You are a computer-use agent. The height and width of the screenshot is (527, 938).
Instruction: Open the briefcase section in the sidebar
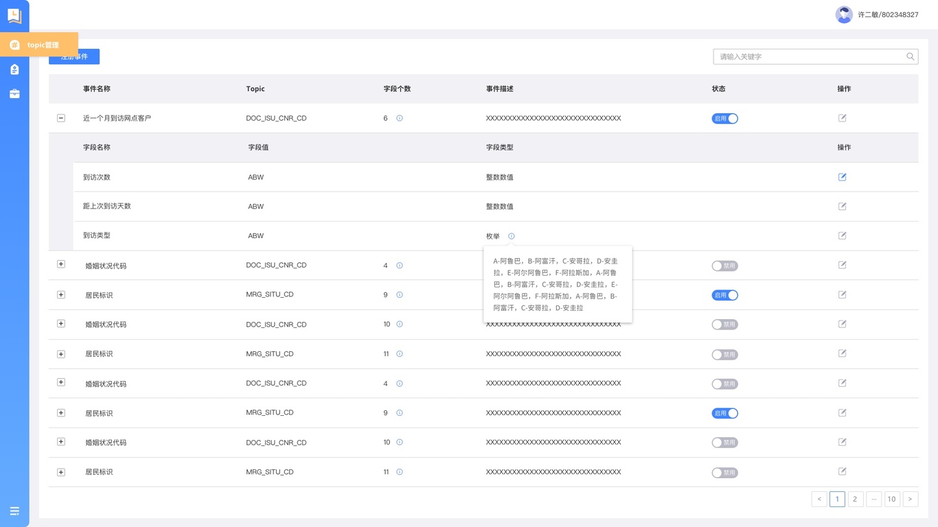(x=14, y=93)
